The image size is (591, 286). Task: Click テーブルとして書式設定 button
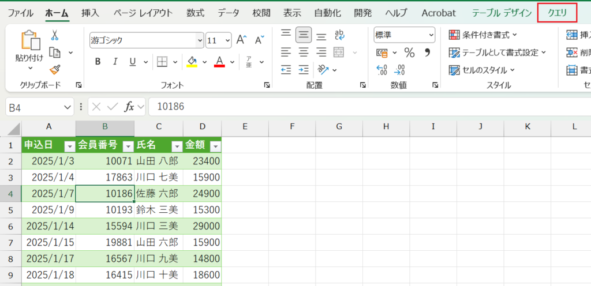(497, 52)
